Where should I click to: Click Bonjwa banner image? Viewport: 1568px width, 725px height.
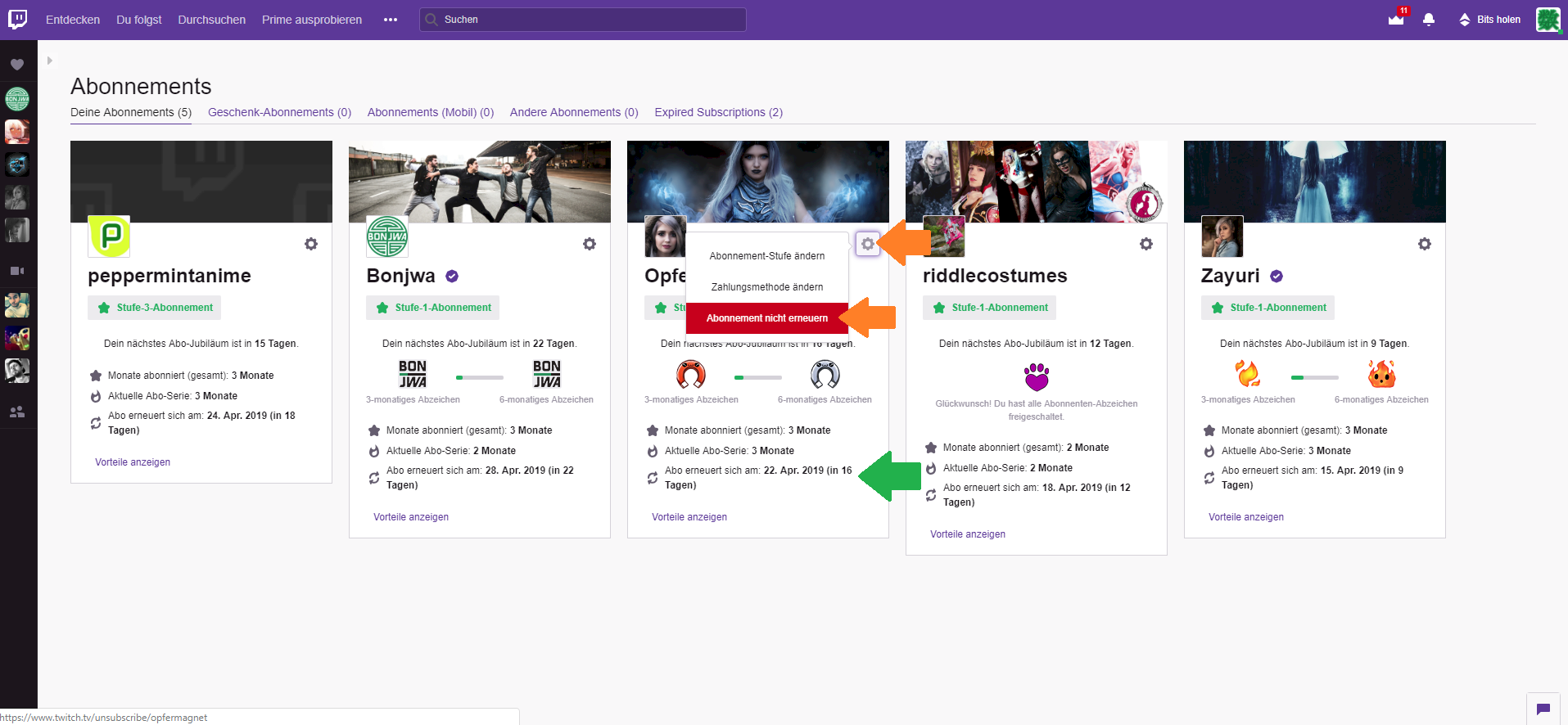480,182
